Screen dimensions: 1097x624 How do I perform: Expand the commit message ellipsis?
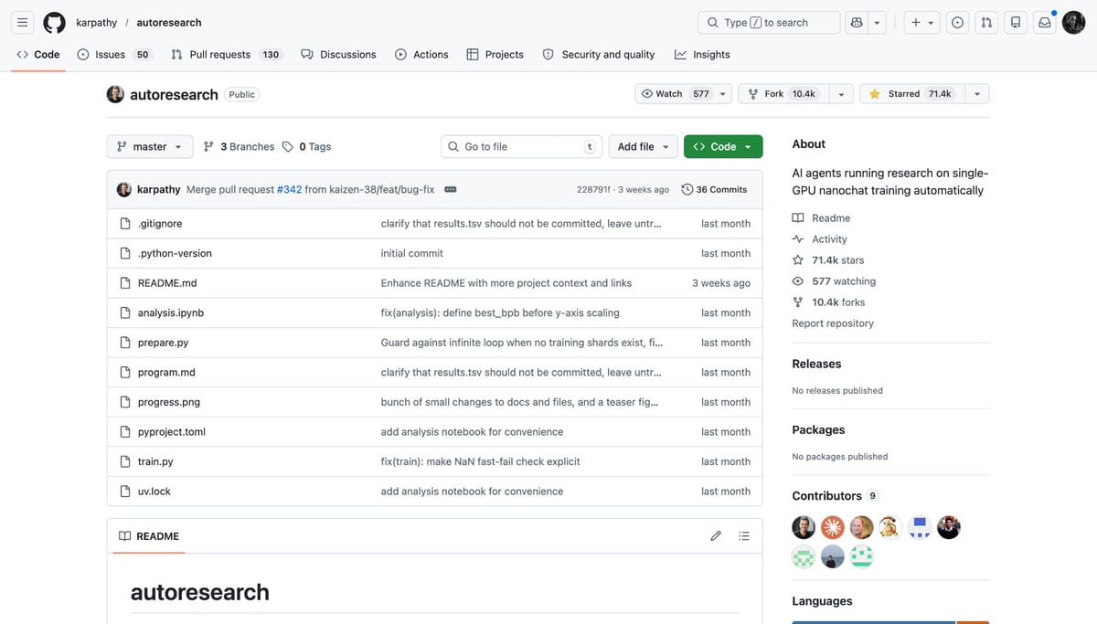451,190
